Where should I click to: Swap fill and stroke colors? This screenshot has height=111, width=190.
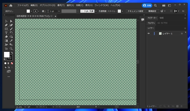pyautogui.click(x=12, y=53)
